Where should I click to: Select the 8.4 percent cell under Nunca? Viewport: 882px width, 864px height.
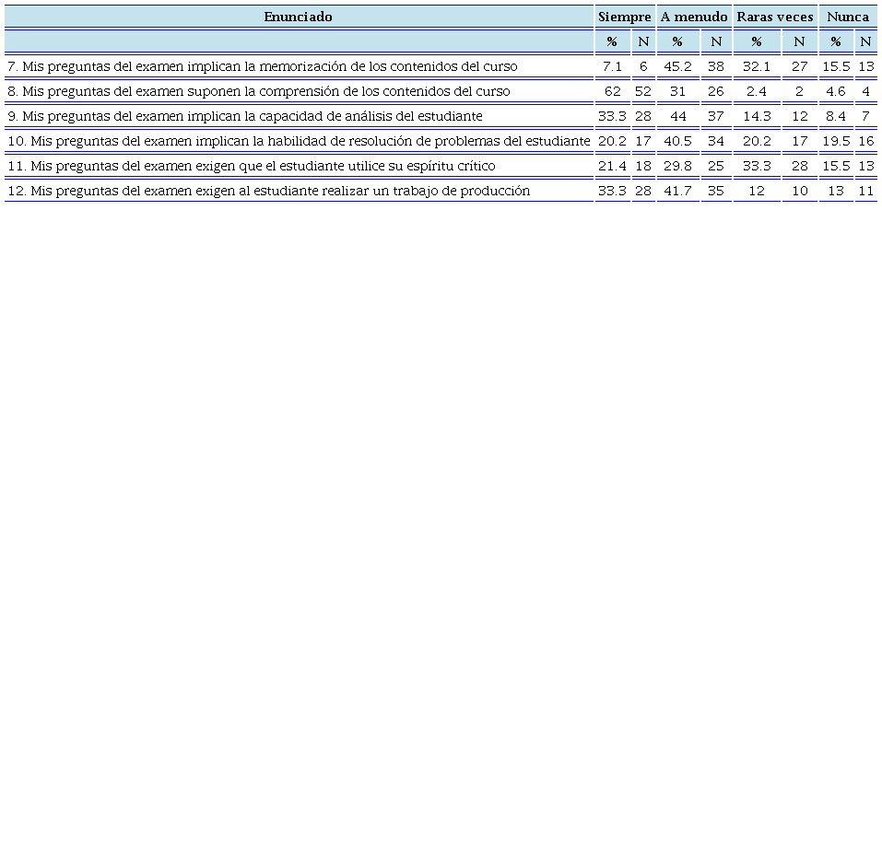click(x=836, y=116)
